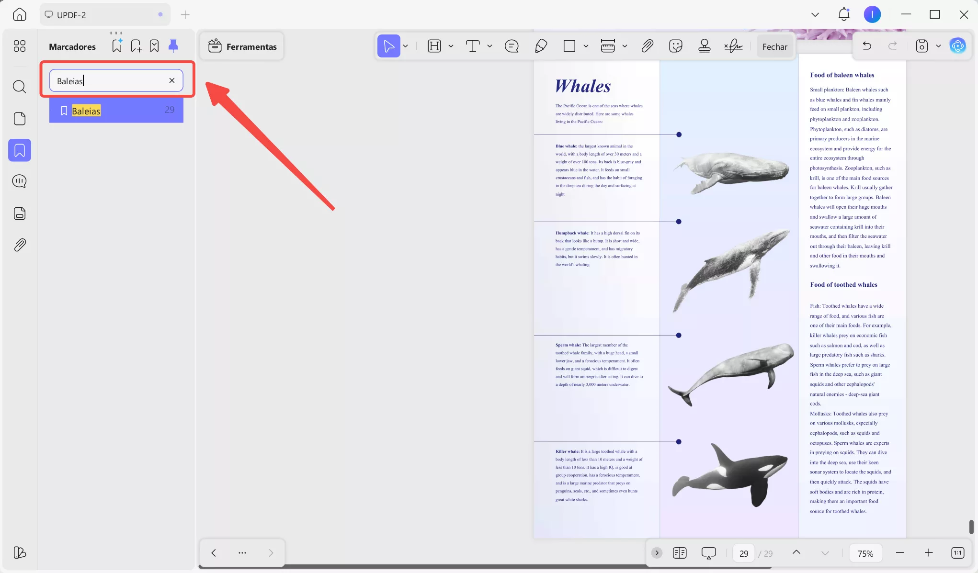
Task: Click the Fechar button
Action: (774, 46)
